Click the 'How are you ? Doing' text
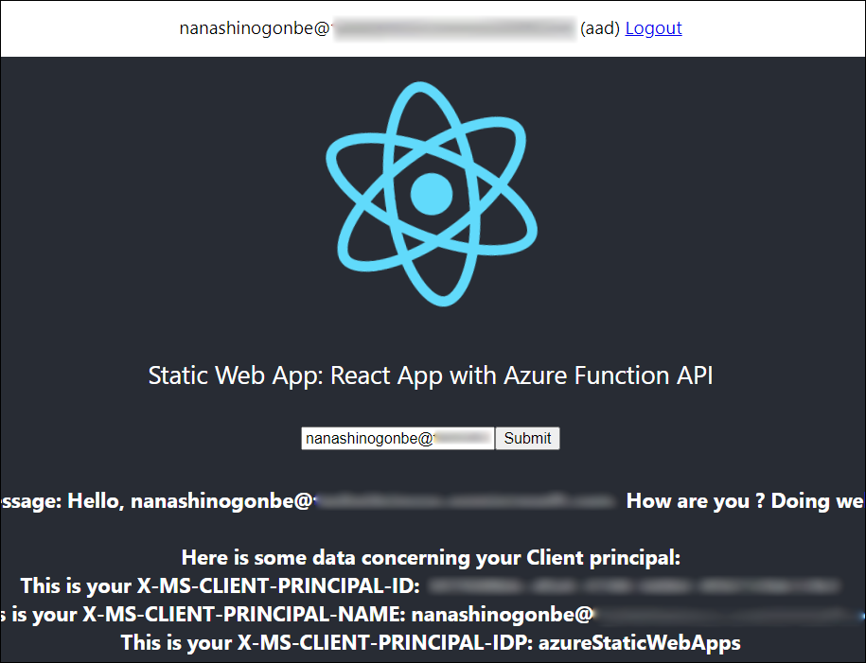 pyautogui.click(x=728, y=501)
